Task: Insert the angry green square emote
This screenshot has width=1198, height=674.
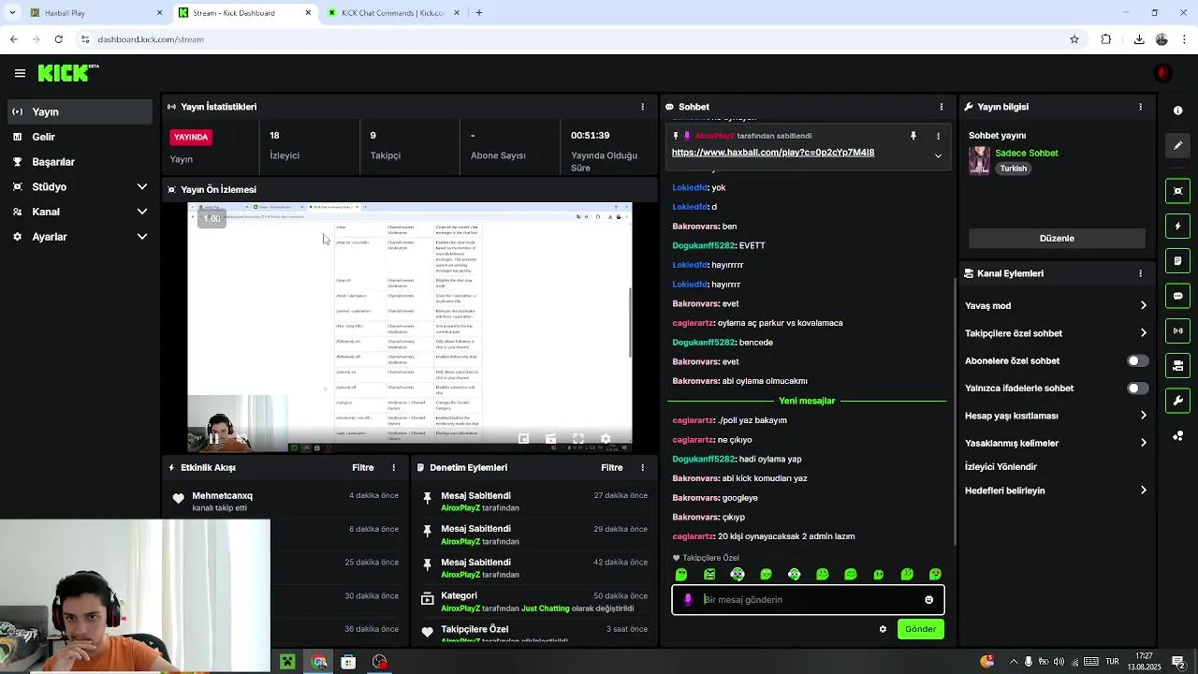Action: (x=709, y=575)
